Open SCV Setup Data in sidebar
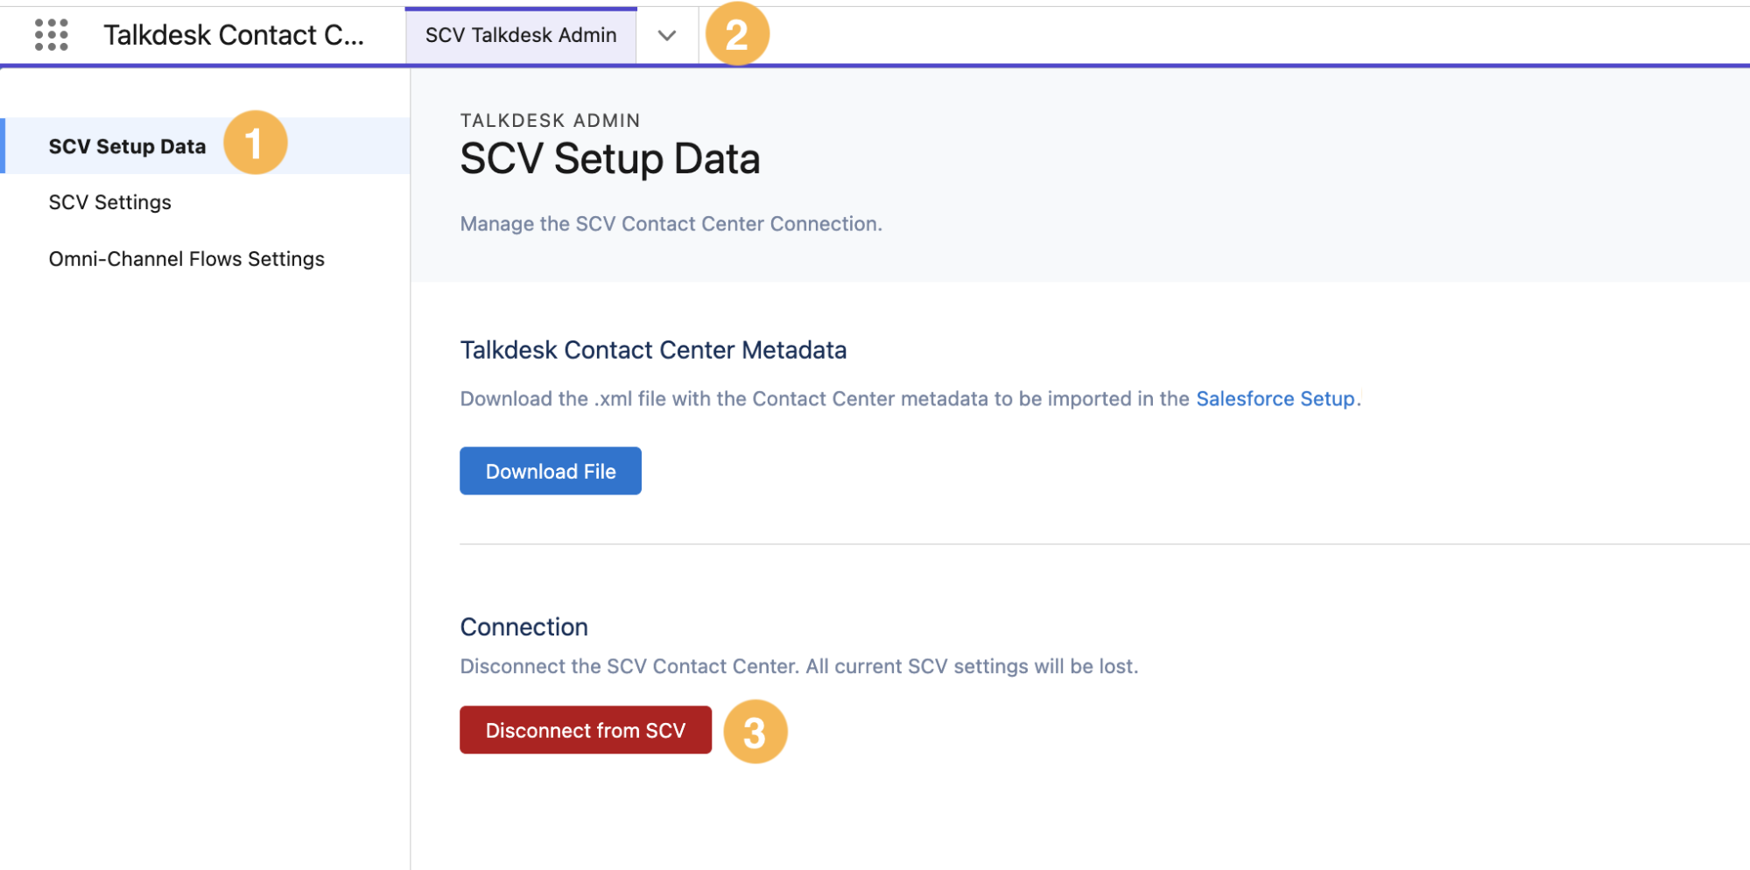This screenshot has width=1750, height=870. (x=128, y=146)
